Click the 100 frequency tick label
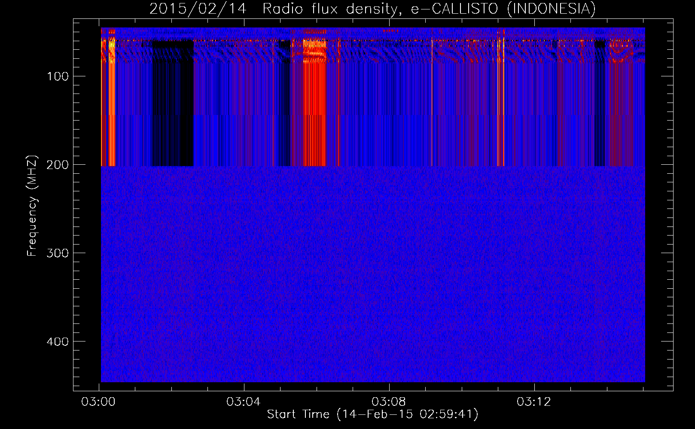This screenshot has height=429, width=695. tap(58, 76)
